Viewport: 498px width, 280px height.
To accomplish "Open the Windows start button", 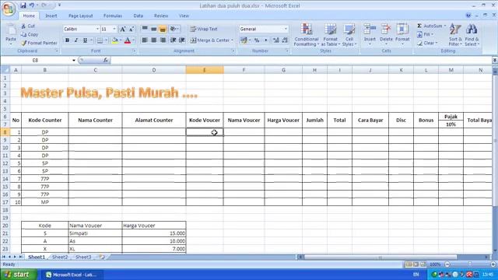I will (x=19, y=275).
